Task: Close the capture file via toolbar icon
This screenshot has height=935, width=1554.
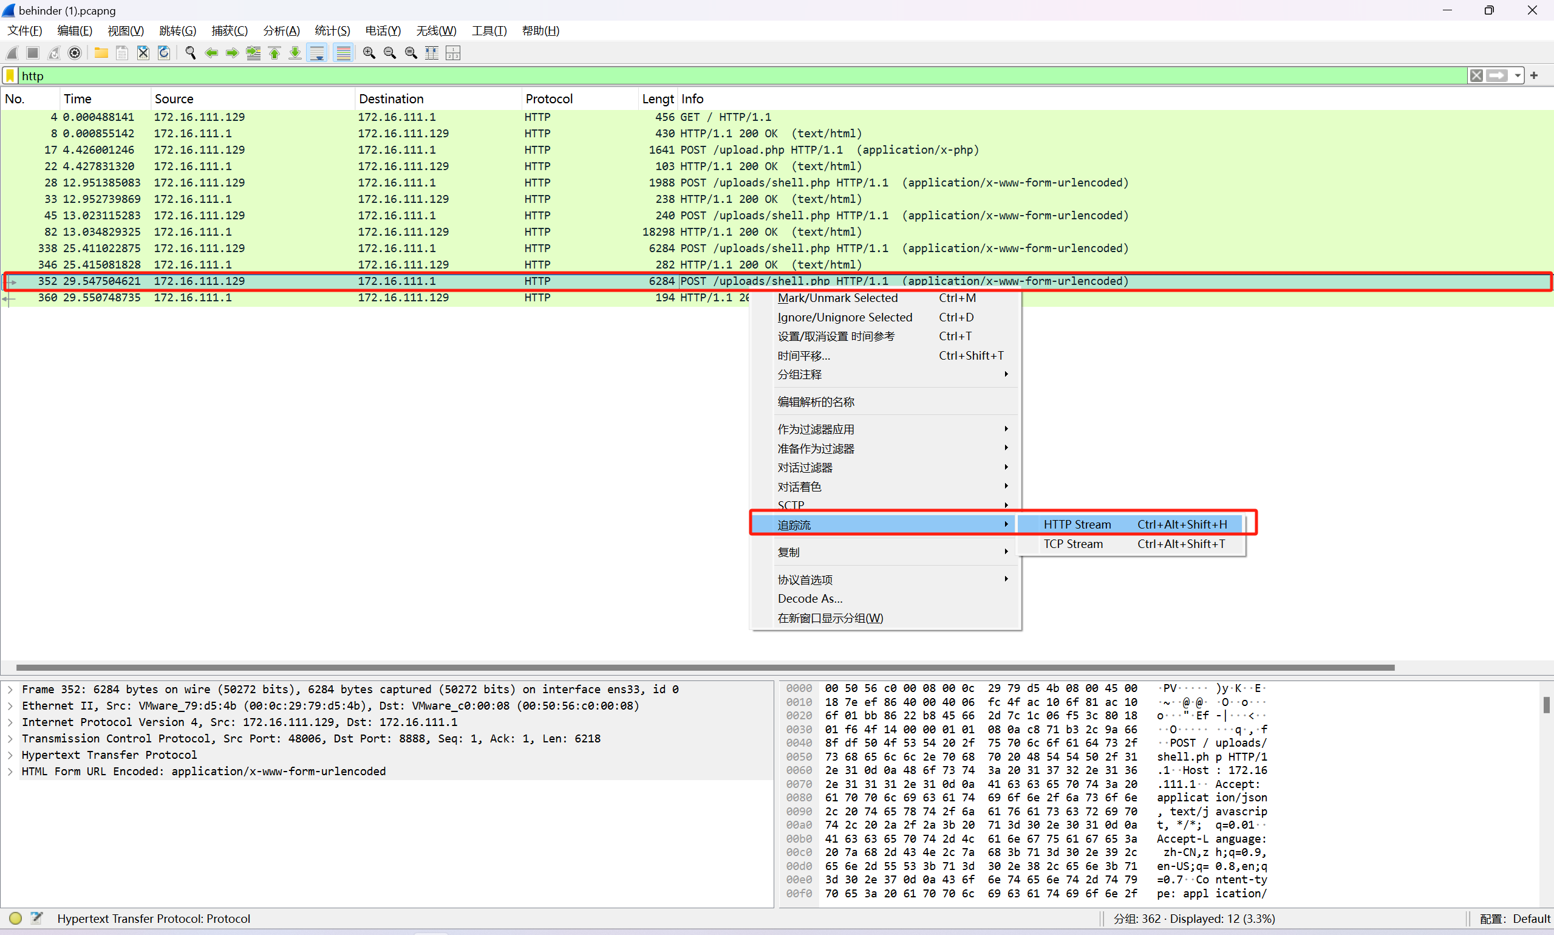Action: click(143, 53)
